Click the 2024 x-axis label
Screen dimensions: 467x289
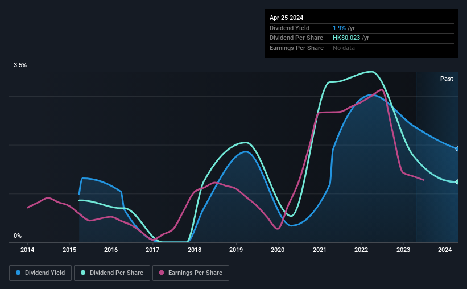(x=445, y=250)
